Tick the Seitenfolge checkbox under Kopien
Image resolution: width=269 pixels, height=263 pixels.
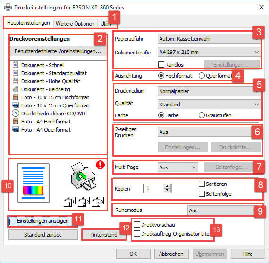pos(202,193)
